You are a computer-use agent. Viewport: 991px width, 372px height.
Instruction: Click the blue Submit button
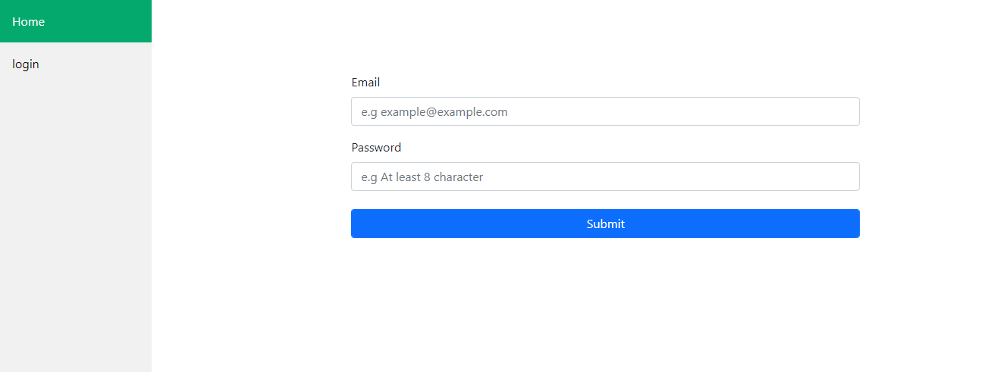[605, 224]
